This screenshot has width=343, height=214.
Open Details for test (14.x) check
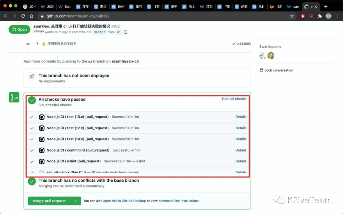tap(241, 139)
